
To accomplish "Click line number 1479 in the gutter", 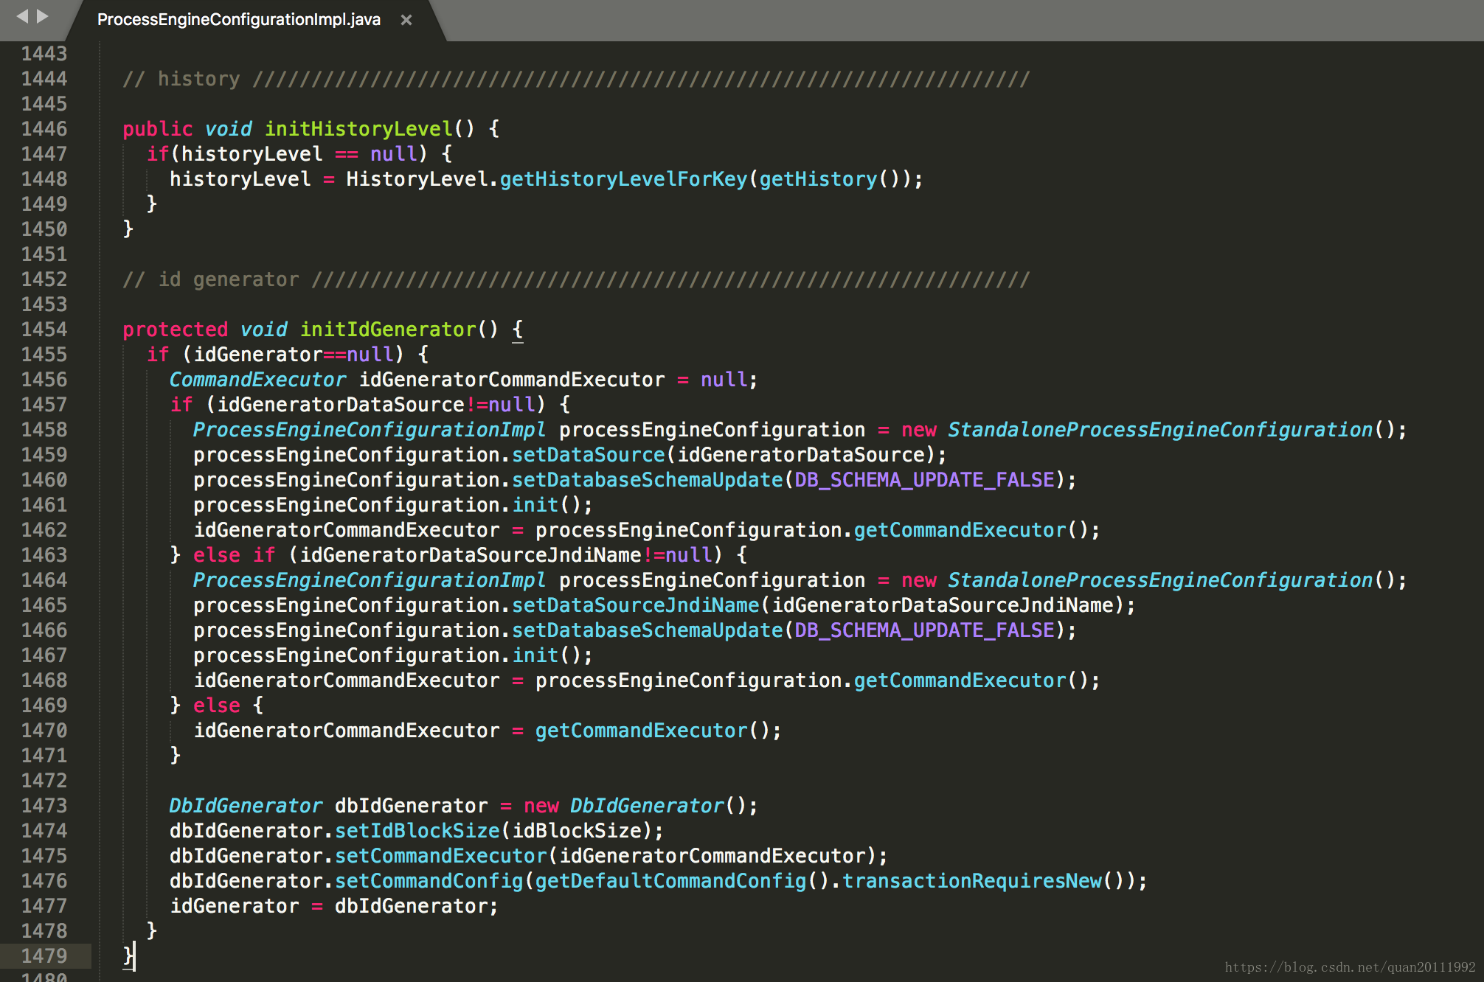I will [x=44, y=956].
